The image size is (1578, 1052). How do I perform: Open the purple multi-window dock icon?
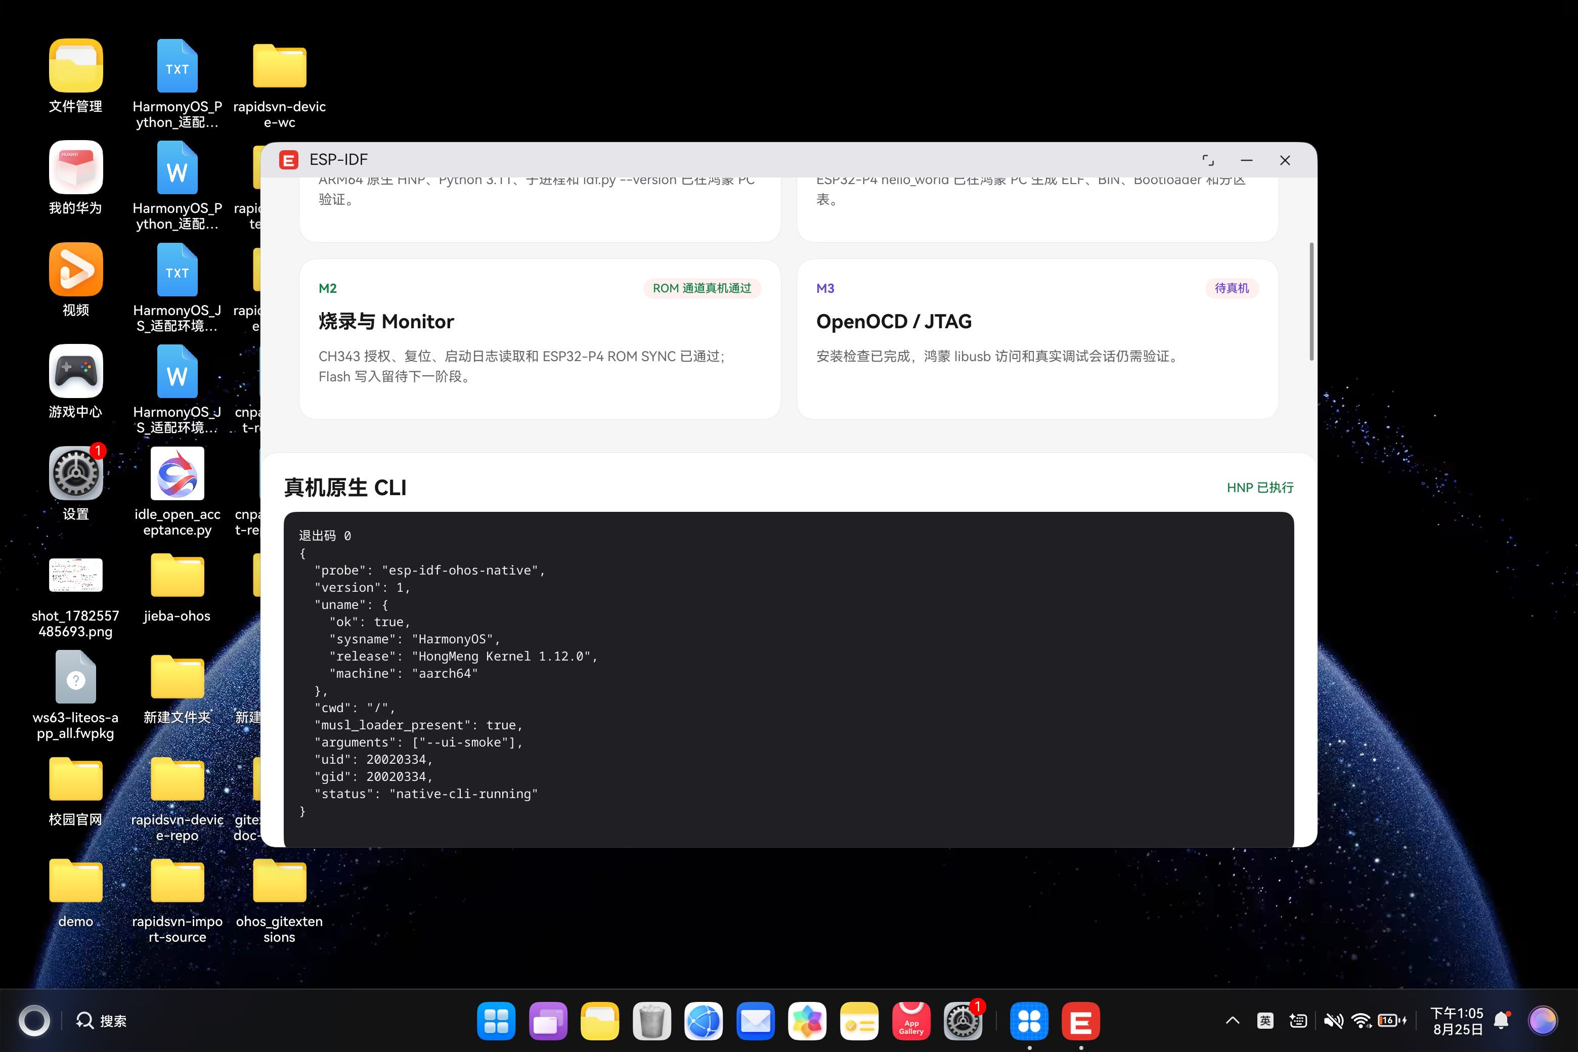[x=547, y=1021]
